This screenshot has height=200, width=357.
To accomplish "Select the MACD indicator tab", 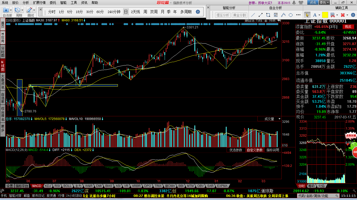I will (x=37, y=186).
